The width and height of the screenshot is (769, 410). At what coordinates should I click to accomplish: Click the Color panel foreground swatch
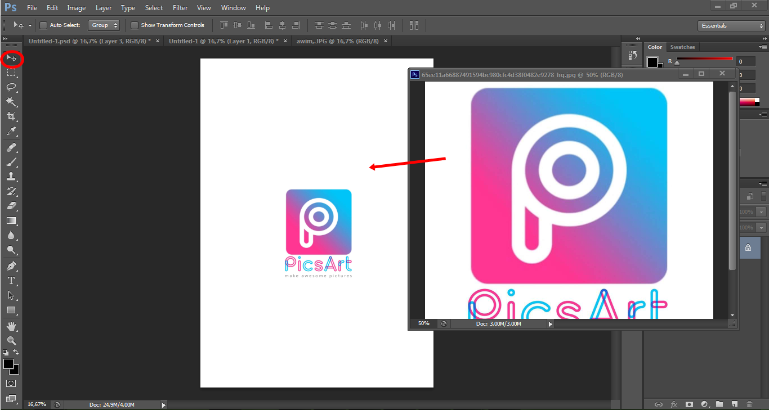point(652,62)
